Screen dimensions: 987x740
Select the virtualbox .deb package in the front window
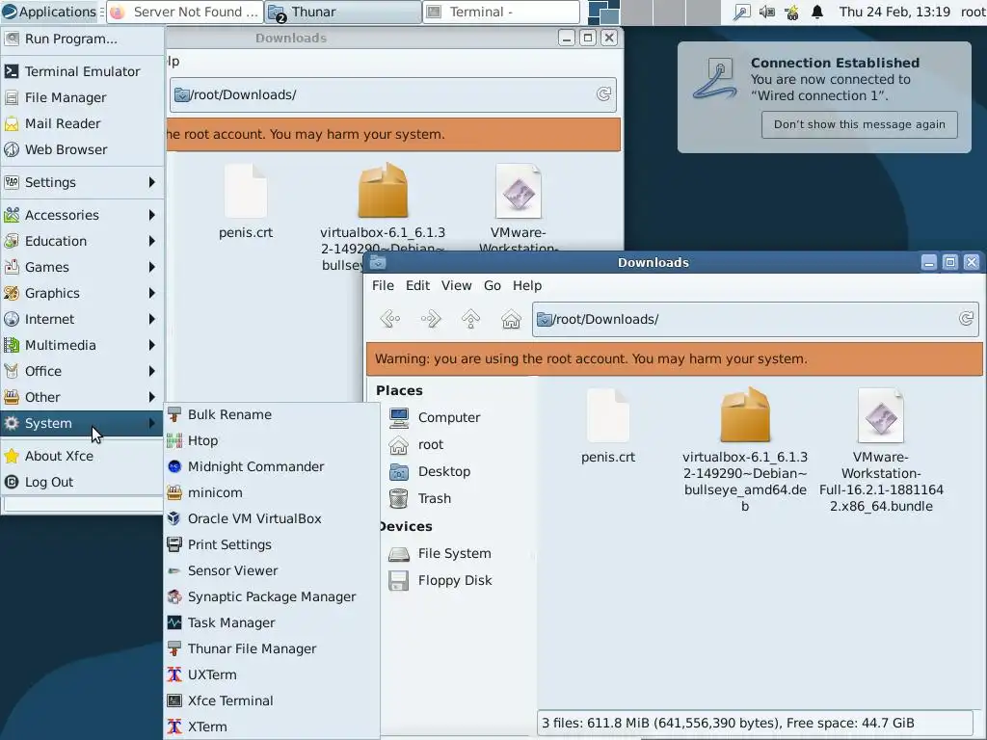[x=745, y=450]
